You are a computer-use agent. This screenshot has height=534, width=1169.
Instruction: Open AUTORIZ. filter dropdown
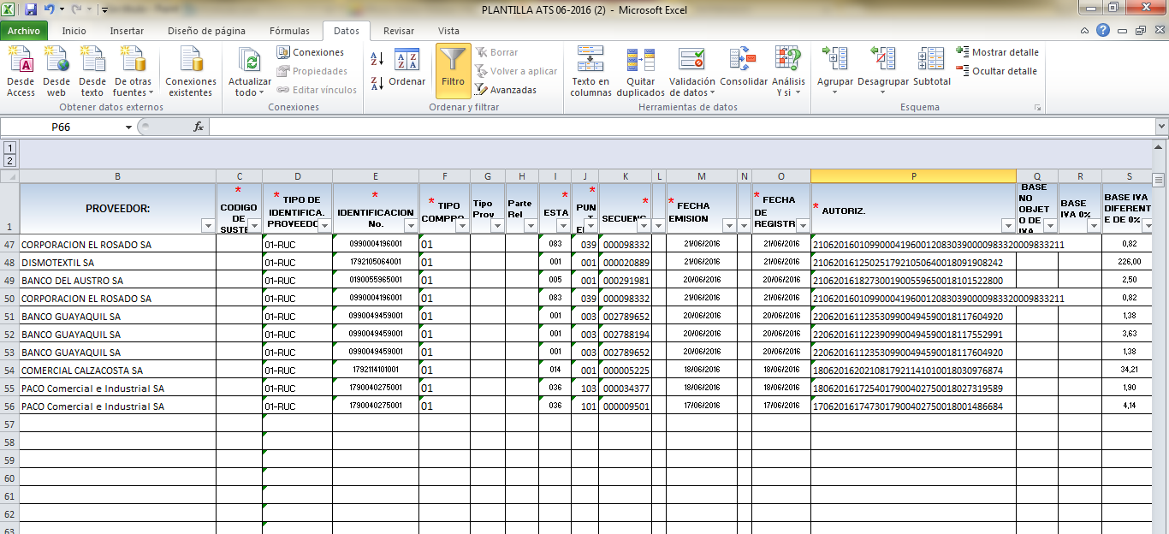[x=1007, y=226]
